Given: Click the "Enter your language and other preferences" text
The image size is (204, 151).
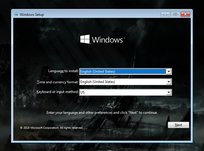Looking at the screenshot, I should coord(102,113).
